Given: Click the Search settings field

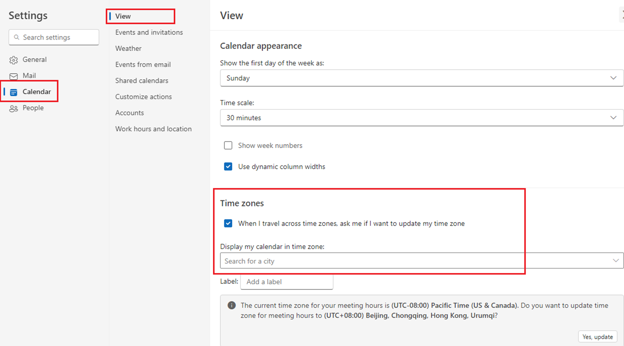Looking at the screenshot, I should click(54, 37).
